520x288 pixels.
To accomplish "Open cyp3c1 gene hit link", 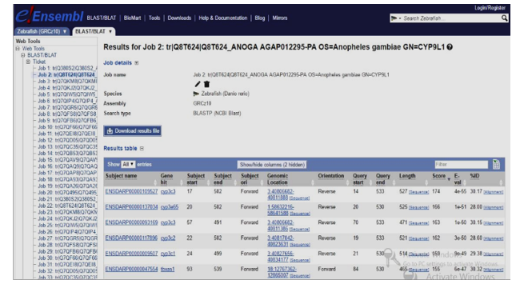I will [x=168, y=254].
